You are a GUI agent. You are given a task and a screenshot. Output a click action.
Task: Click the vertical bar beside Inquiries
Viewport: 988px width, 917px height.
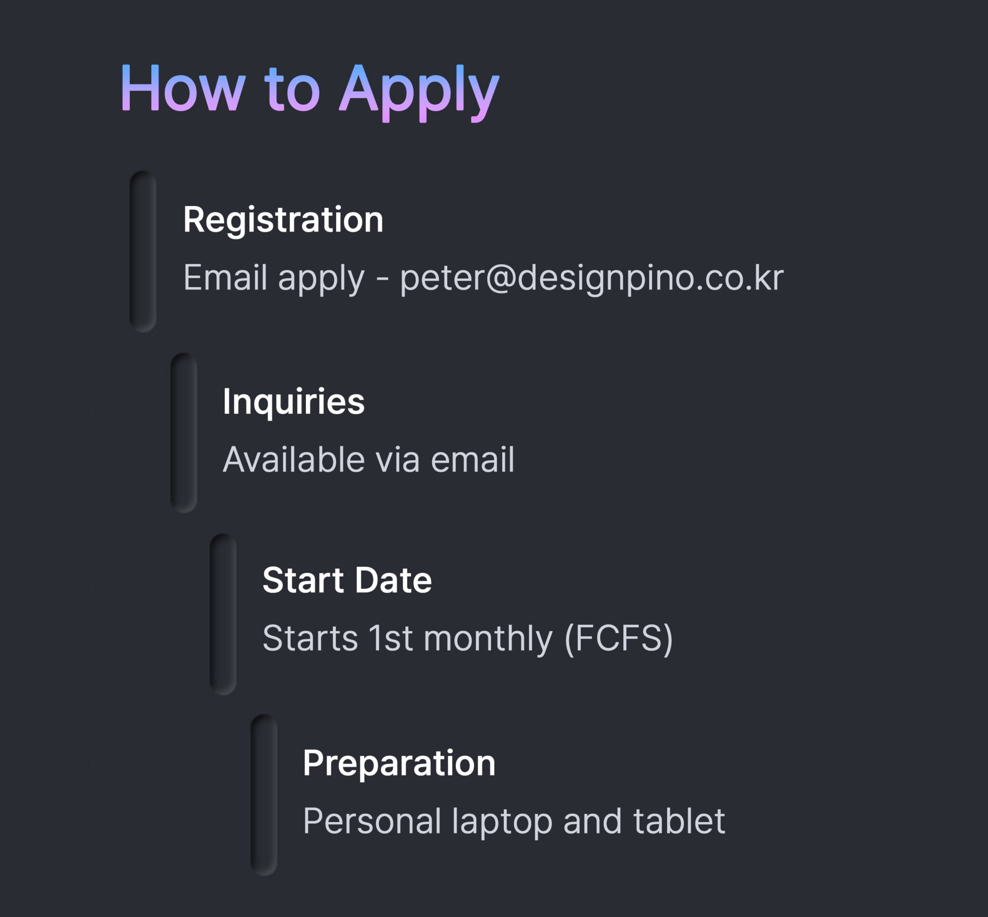tap(184, 433)
